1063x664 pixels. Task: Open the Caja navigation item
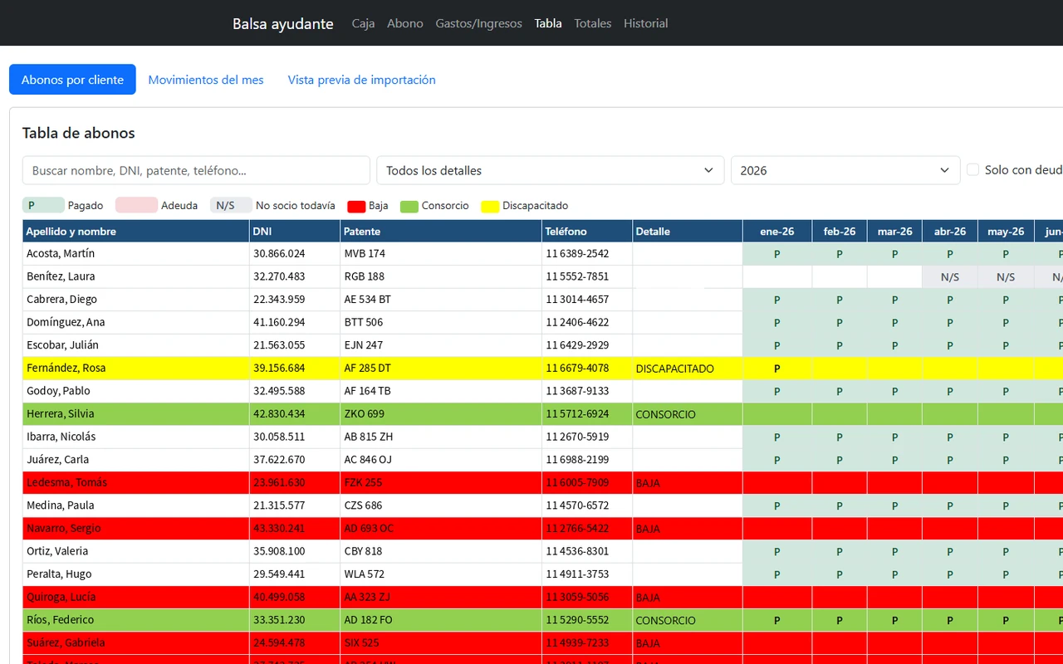click(363, 23)
